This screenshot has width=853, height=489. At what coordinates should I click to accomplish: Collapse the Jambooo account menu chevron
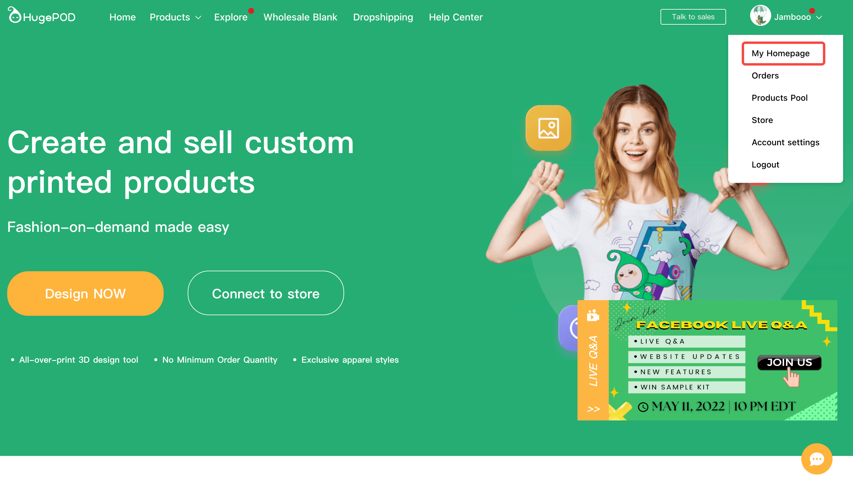coord(819,17)
